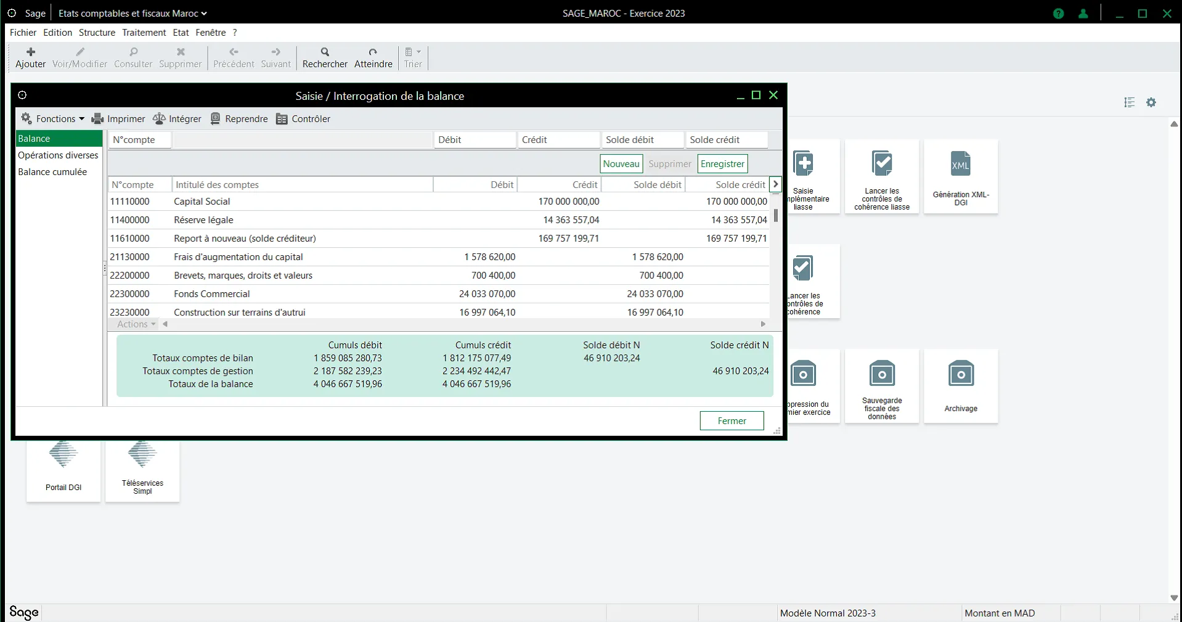Click the Solde débit input field
The image size is (1182, 622).
643,140
